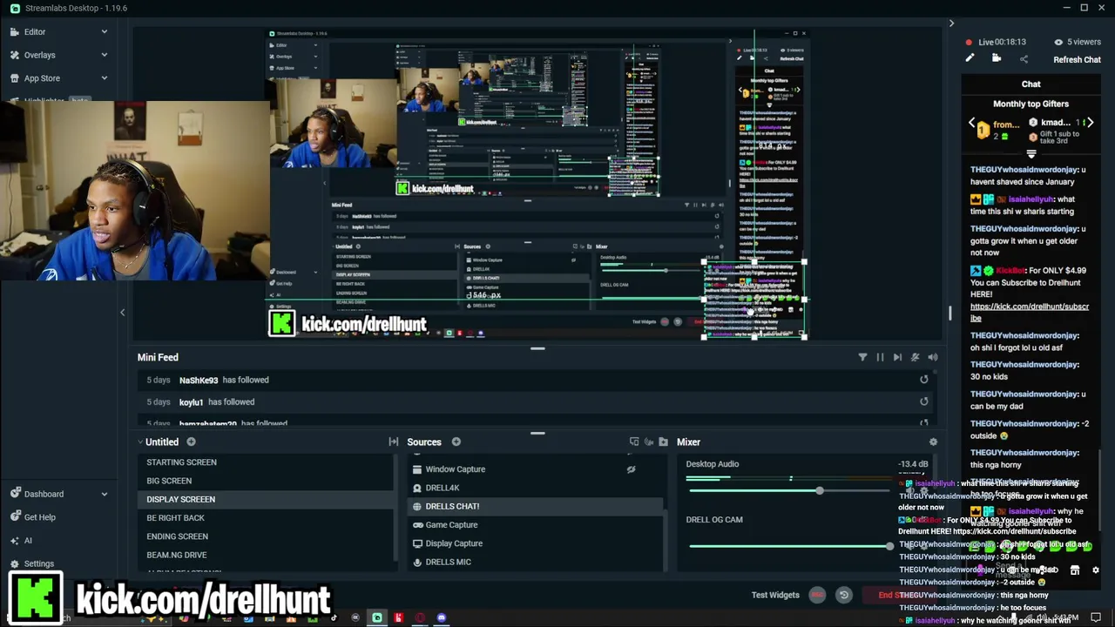Click the taskbar notification center icon
The image size is (1115, 627).
pos(1096,618)
